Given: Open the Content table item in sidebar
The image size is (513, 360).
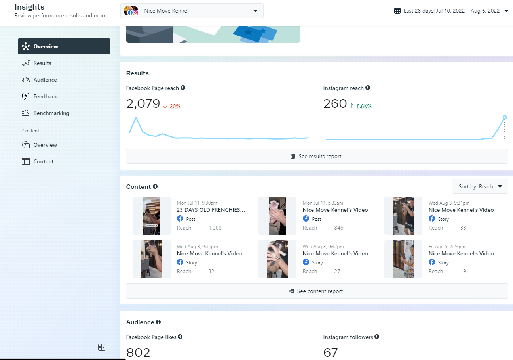Looking at the screenshot, I should [x=64, y=161].
